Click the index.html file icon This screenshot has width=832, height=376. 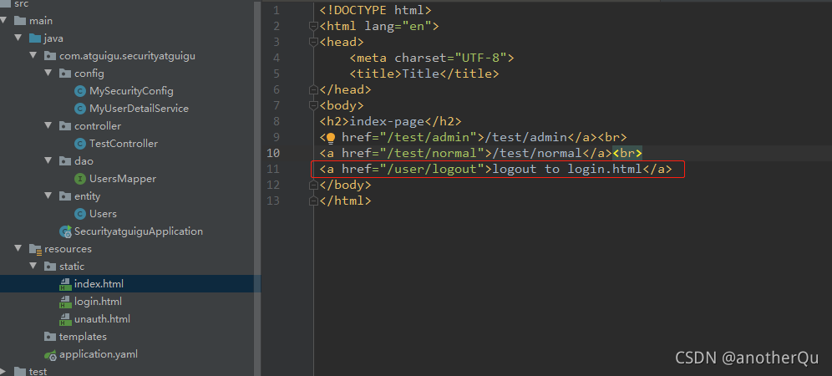[x=65, y=284]
